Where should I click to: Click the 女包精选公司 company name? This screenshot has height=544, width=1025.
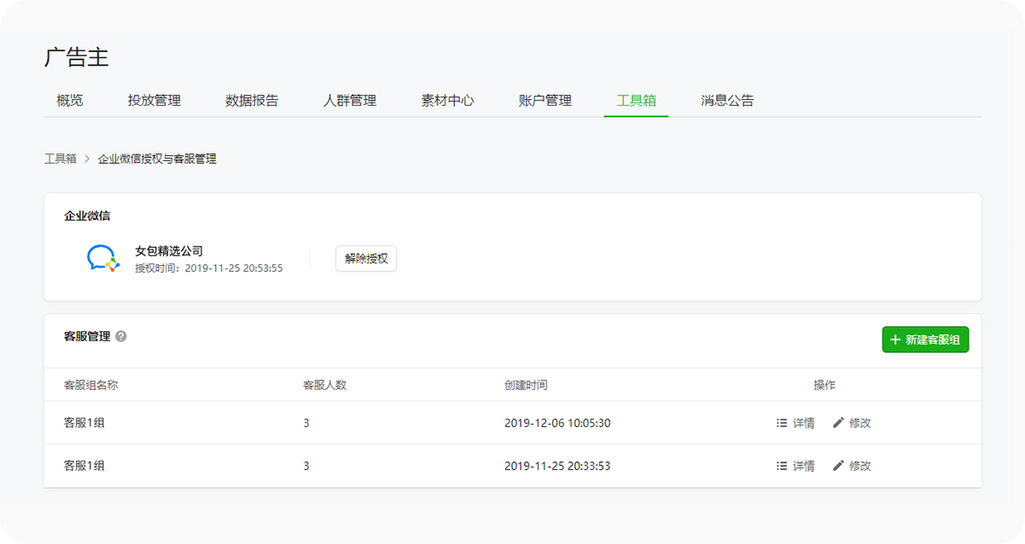169,252
